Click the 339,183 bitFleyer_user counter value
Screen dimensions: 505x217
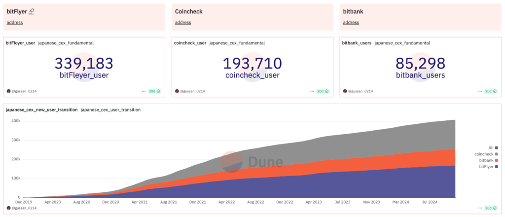(x=83, y=64)
